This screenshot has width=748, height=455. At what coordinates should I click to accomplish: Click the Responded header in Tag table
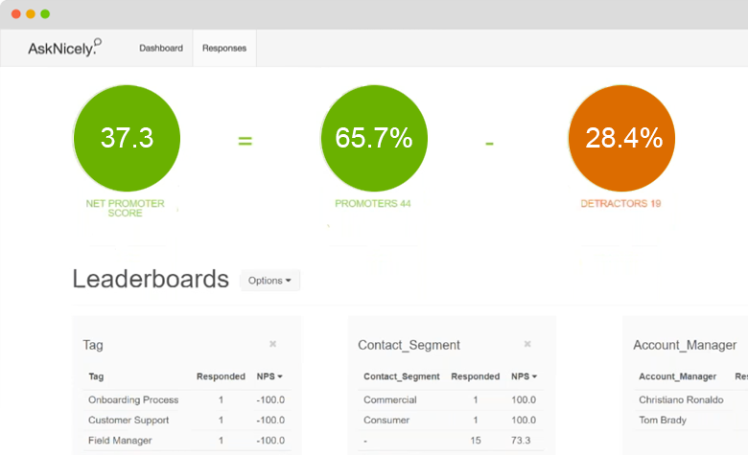click(221, 376)
